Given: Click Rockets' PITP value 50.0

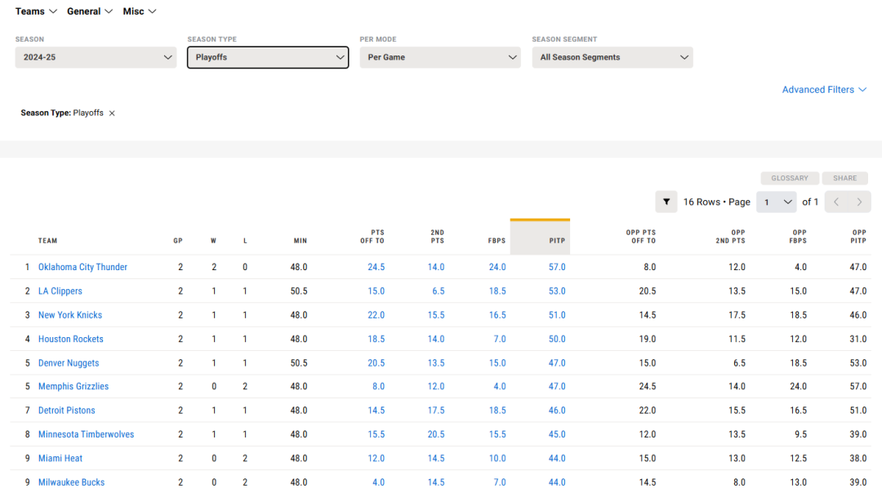Looking at the screenshot, I should pos(557,339).
